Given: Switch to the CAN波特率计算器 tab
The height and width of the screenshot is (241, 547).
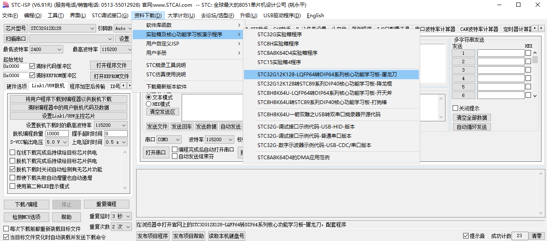Looking at the screenshot, I should [479, 29].
